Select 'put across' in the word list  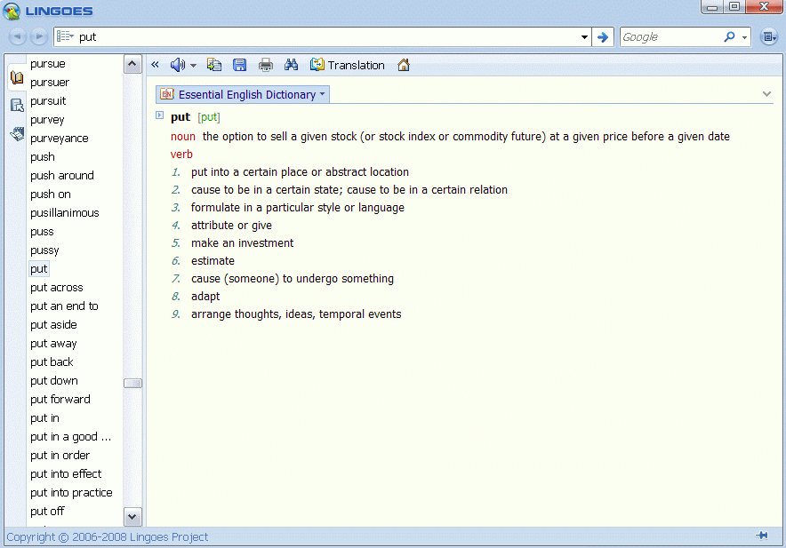pyautogui.click(x=56, y=288)
